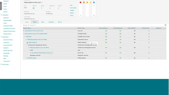Open Global Thresholds in the sidebar
169x95 pixels.
7,21
